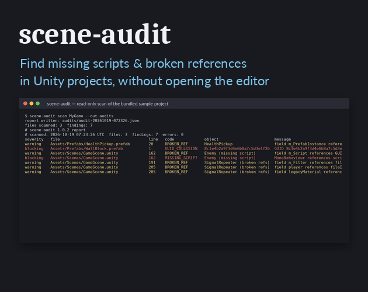Click the "message" column header
This screenshot has width=368, height=292.
(283, 139)
